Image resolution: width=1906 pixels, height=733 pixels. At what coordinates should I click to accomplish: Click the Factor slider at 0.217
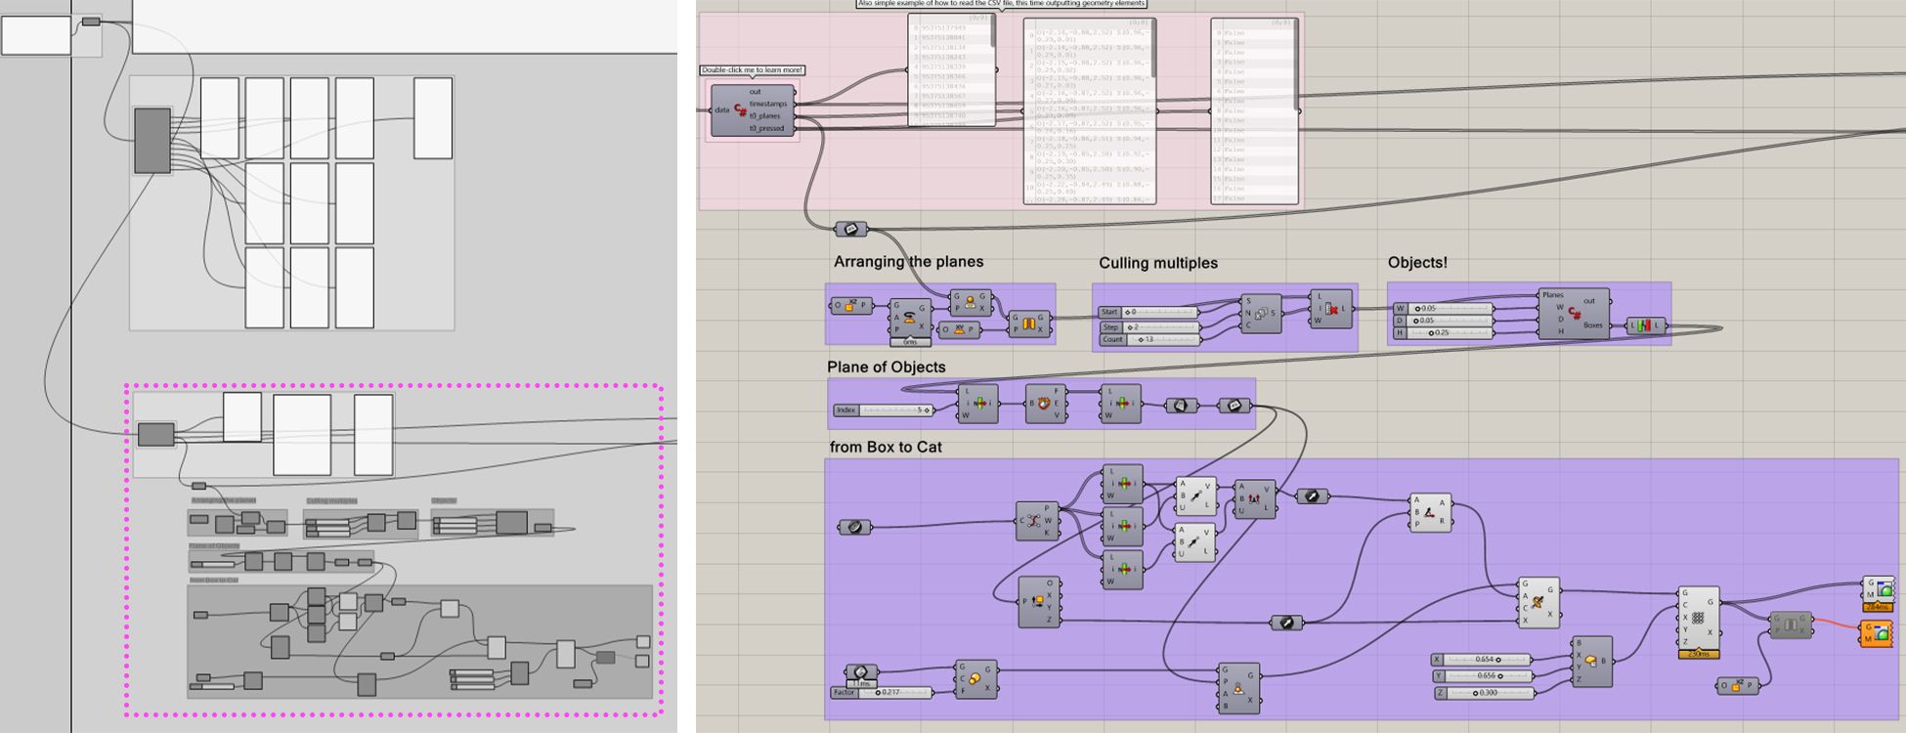point(883,692)
